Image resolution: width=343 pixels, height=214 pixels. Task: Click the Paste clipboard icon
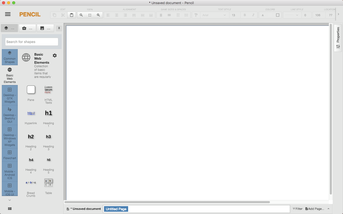[71, 15]
